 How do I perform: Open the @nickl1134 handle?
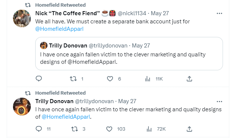pyautogui.click(x=132, y=13)
